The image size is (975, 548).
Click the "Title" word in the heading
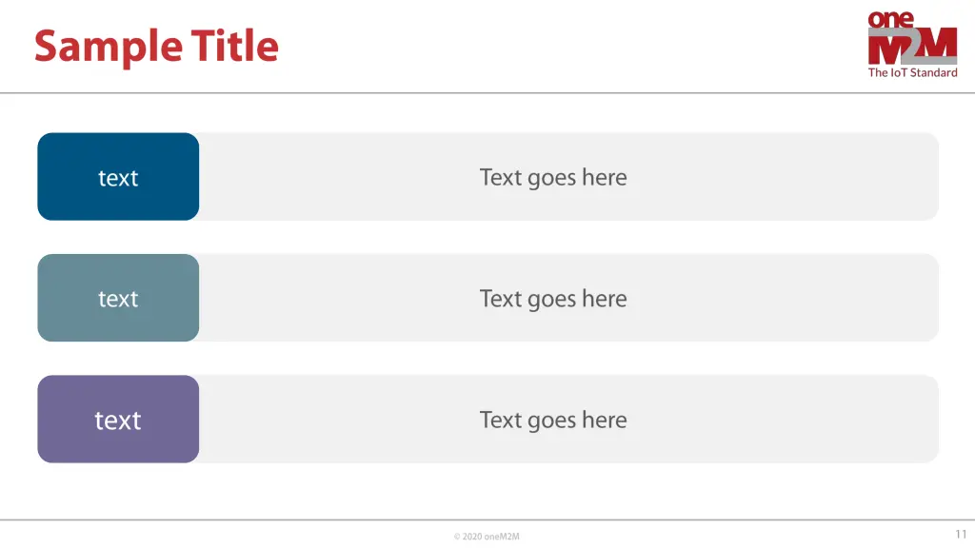point(234,46)
